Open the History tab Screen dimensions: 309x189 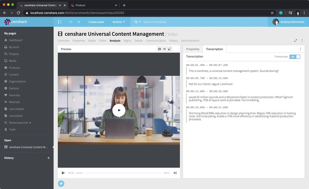coord(173,41)
